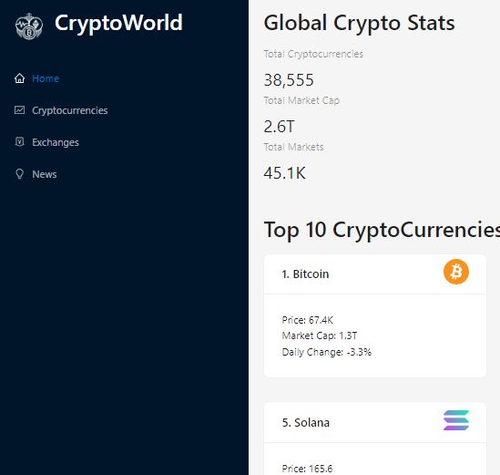The image size is (500, 475).
Task: Select Bitcoin Daily Change: -3.3% text
Action: pos(327,352)
